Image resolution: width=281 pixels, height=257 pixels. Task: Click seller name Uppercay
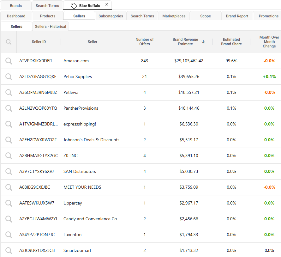coord(73,203)
